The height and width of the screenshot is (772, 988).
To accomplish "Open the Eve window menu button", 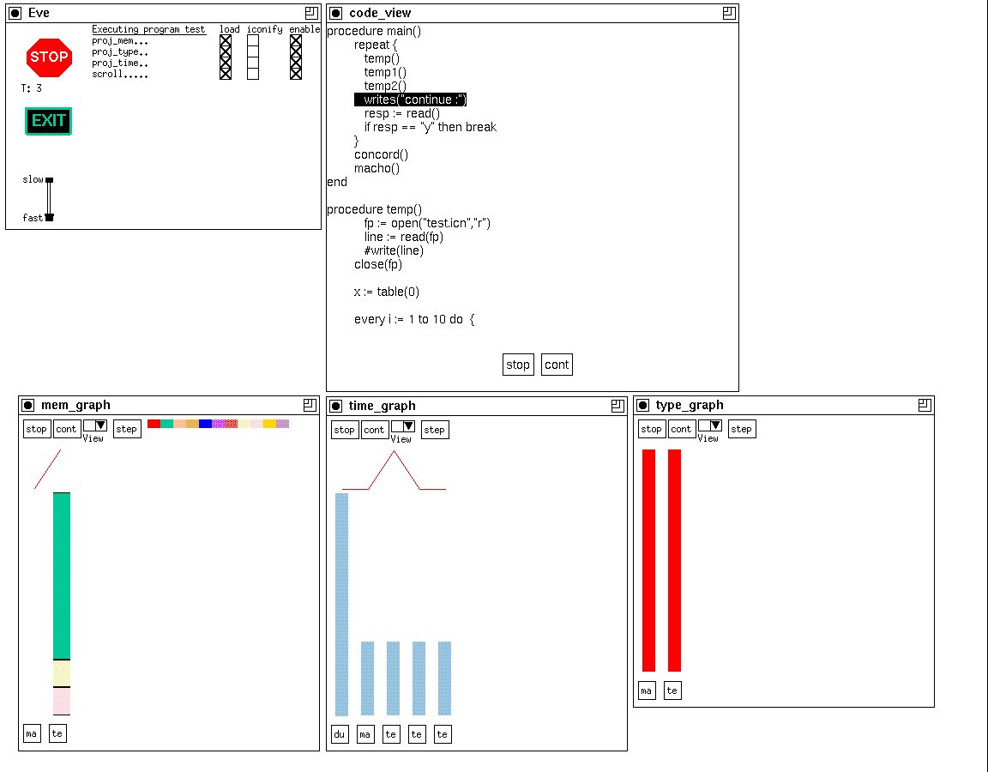I will click(x=15, y=13).
